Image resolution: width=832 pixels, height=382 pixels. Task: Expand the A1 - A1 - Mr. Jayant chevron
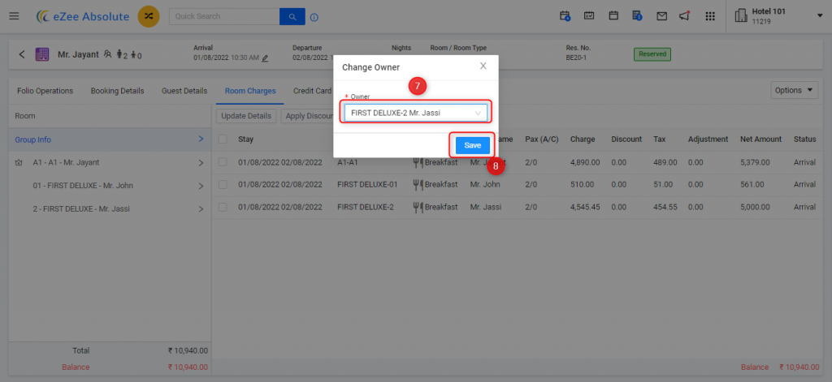(x=201, y=163)
